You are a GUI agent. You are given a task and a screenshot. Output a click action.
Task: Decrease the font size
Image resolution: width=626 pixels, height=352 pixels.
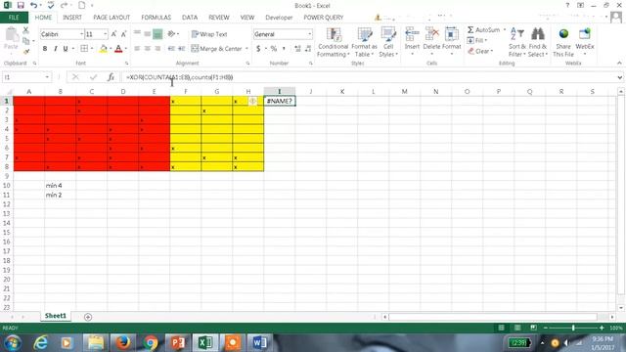point(124,34)
